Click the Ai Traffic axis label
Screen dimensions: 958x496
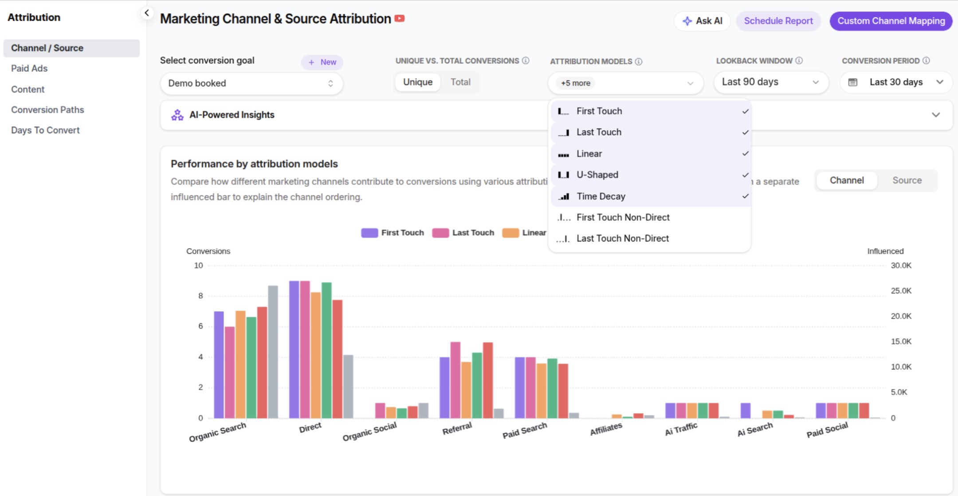(x=681, y=429)
